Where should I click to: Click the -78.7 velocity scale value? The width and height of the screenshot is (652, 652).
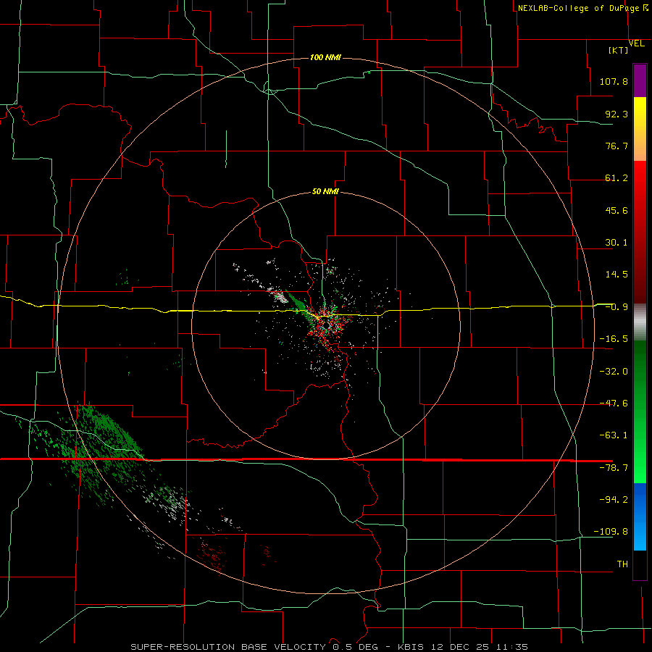pos(614,468)
